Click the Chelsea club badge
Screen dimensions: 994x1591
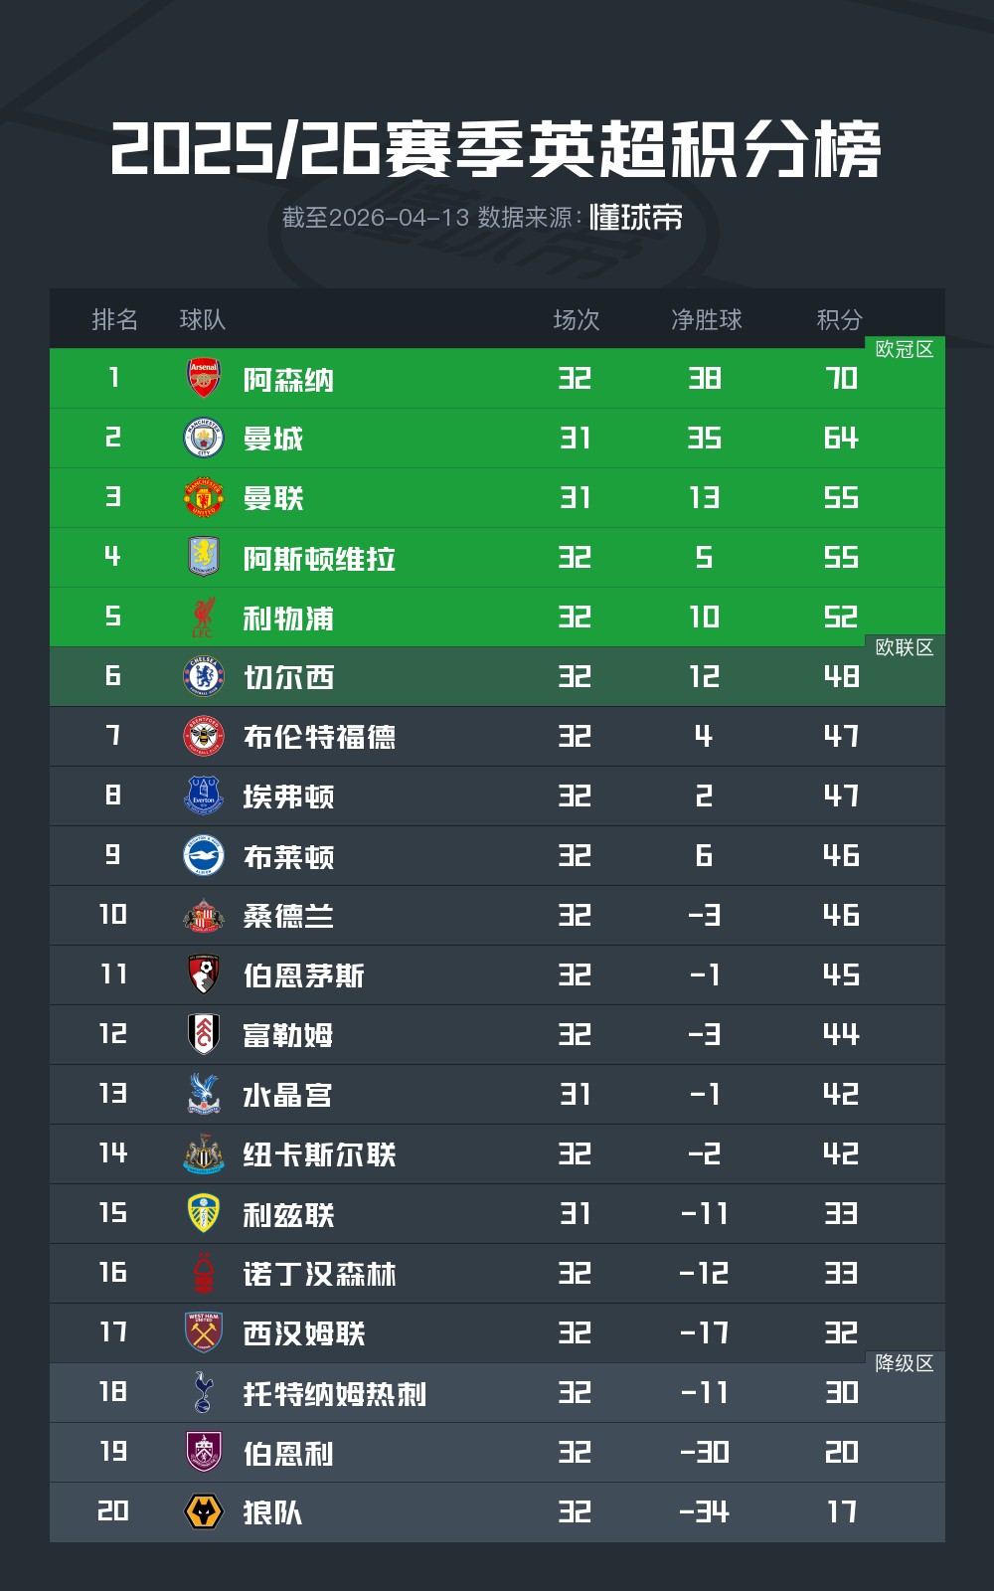click(x=204, y=676)
